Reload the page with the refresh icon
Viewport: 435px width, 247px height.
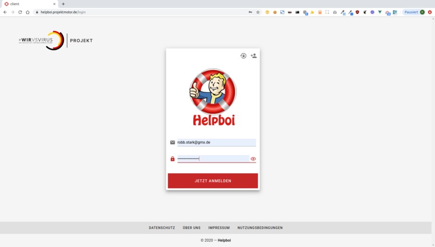pos(20,12)
